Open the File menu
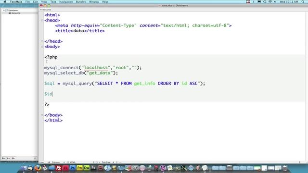Viewport: 308px width, 173px height. click(x=27, y=2)
